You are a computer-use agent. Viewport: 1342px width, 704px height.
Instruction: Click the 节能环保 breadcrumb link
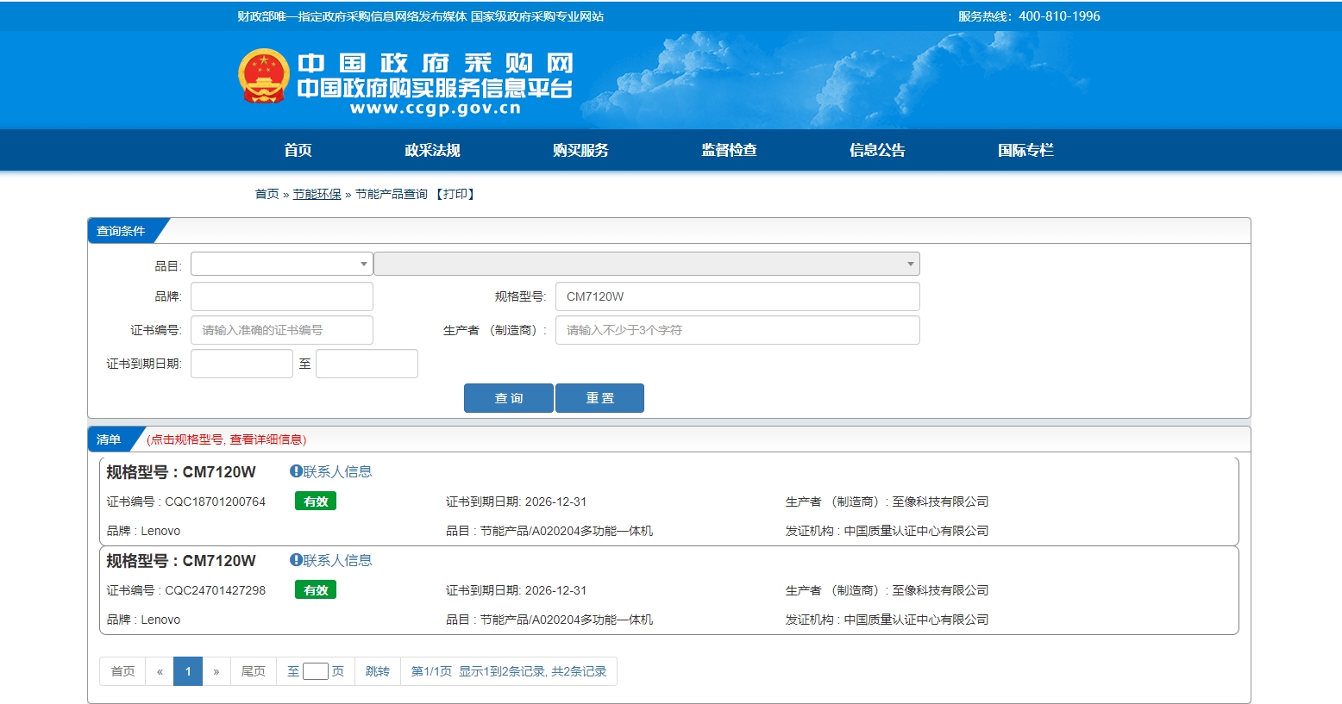click(x=317, y=194)
